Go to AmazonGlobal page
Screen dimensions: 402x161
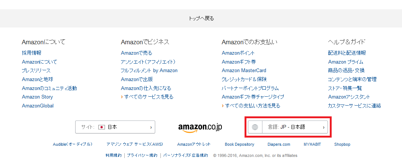[38, 106]
